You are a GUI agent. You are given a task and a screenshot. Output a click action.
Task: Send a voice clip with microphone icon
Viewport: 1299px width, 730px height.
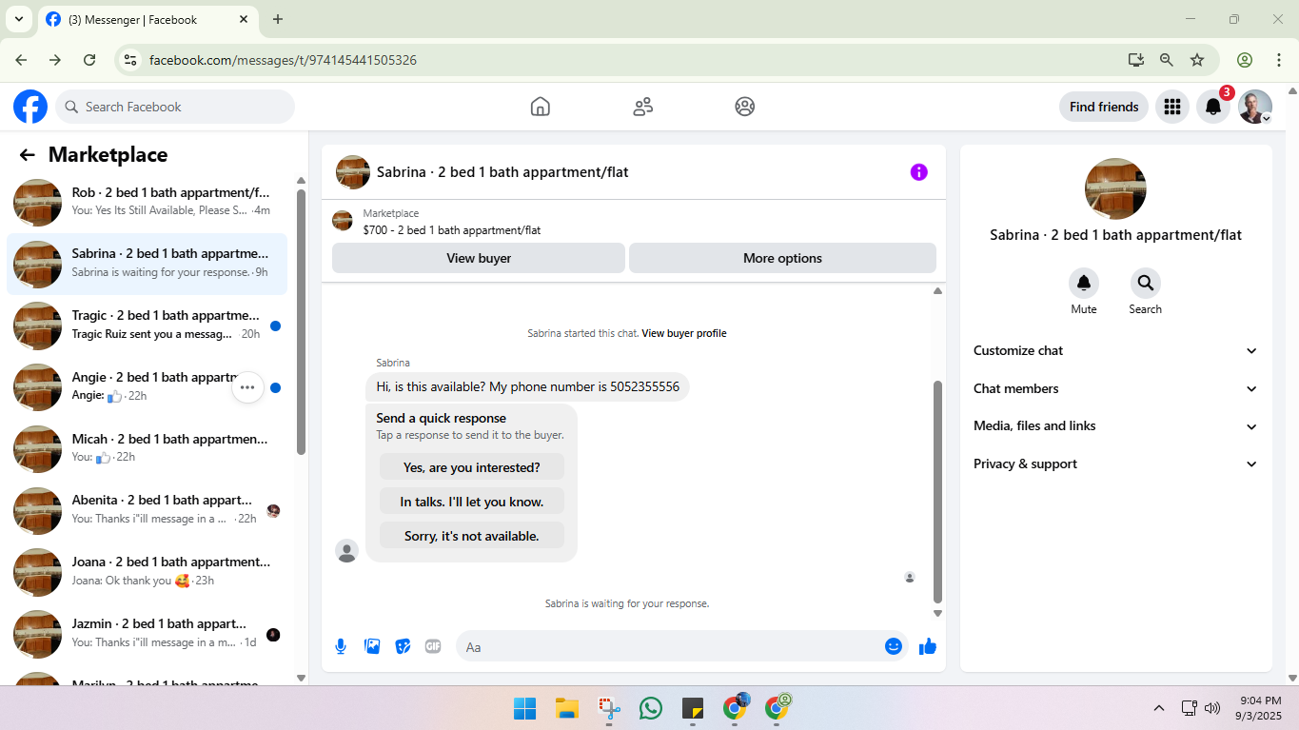point(341,646)
